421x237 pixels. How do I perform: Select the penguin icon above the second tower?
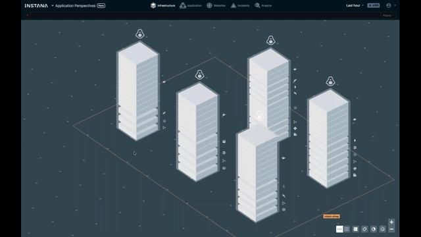[199, 75]
